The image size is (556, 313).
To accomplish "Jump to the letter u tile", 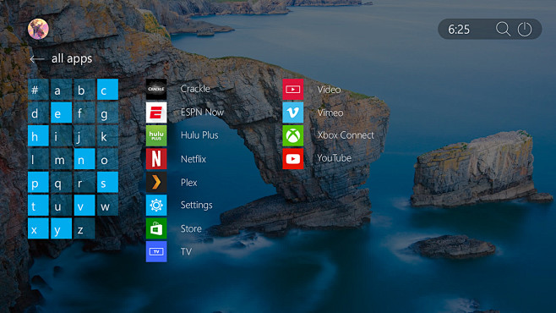I will click(62, 205).
